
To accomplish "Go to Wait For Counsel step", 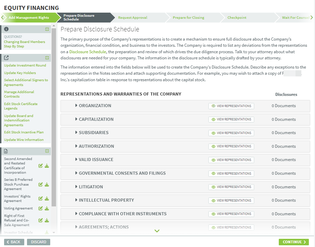I will 296,17.
